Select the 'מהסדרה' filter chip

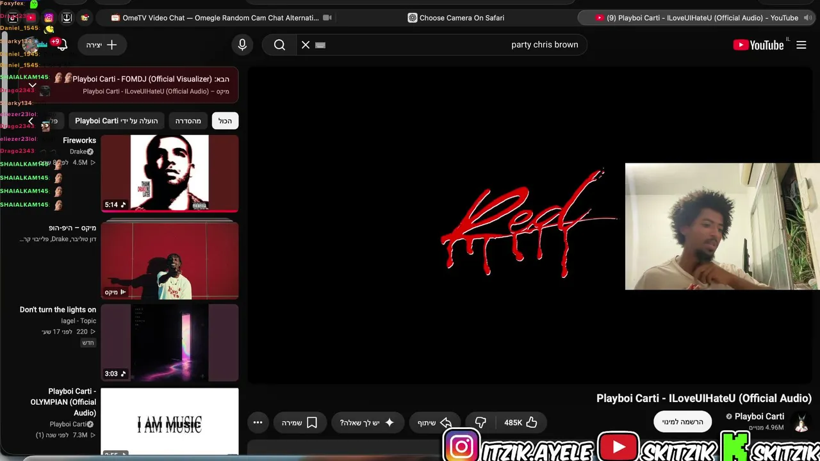point(188,121)
